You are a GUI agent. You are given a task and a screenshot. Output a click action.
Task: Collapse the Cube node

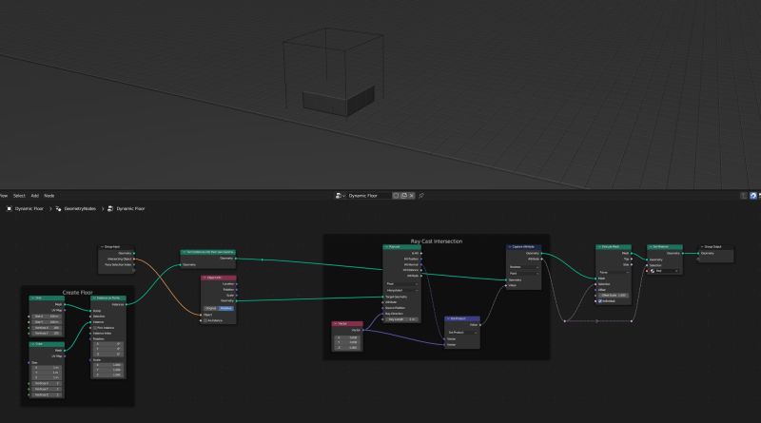(x=33, y=344)
